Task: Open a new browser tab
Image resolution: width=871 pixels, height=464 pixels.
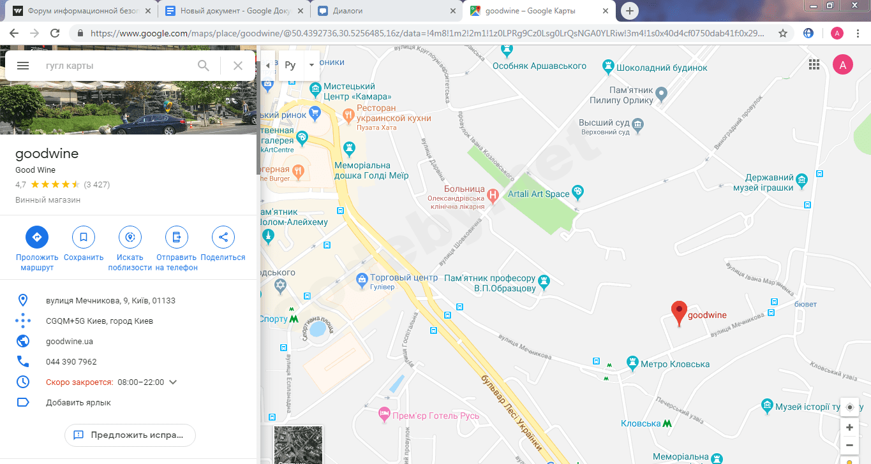Action: coord(630,11)
